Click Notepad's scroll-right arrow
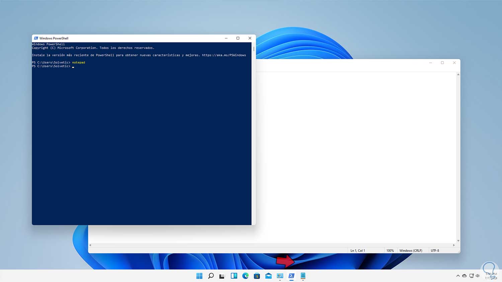 454,245
